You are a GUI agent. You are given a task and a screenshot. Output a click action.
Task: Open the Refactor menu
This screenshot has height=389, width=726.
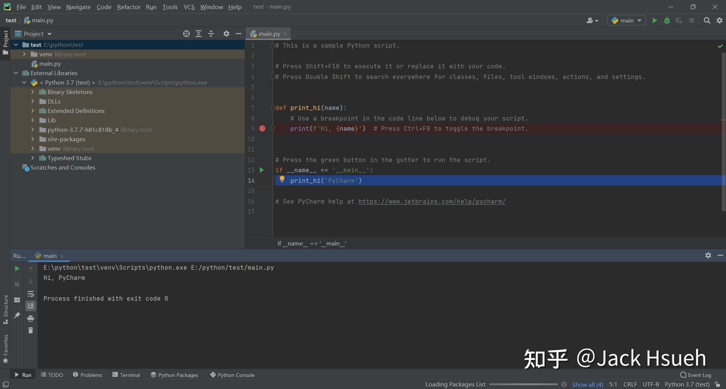coord(129,7)
